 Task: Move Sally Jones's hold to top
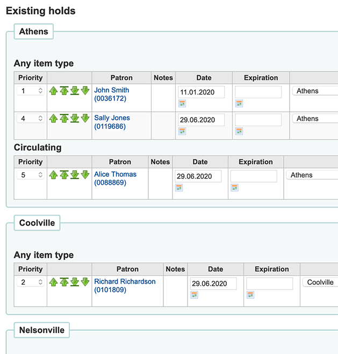(64, 118)
